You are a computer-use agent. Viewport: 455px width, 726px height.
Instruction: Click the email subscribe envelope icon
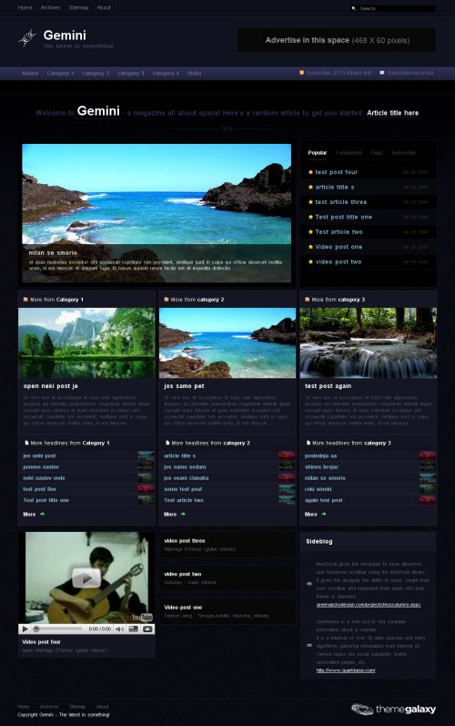382,73
